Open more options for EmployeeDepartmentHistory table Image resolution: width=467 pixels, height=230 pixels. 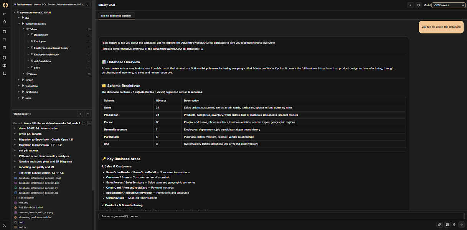pyautogui.click(x=89, y=48)
